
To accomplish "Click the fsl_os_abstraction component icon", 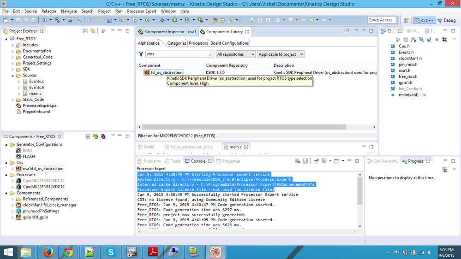I will pyautogui.click(x=146, y=72).
